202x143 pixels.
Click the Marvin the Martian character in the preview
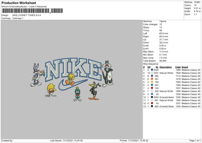(77, 94)
